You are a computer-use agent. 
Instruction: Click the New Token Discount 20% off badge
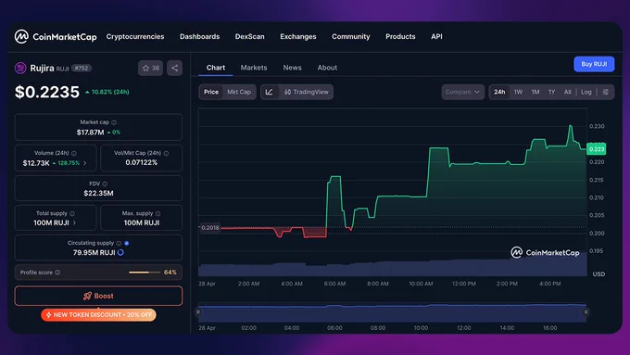[98, 315]
